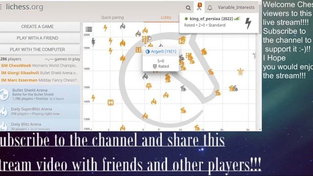
Task: Click flame seek at the 1200 line
Action: click(145, 116)
